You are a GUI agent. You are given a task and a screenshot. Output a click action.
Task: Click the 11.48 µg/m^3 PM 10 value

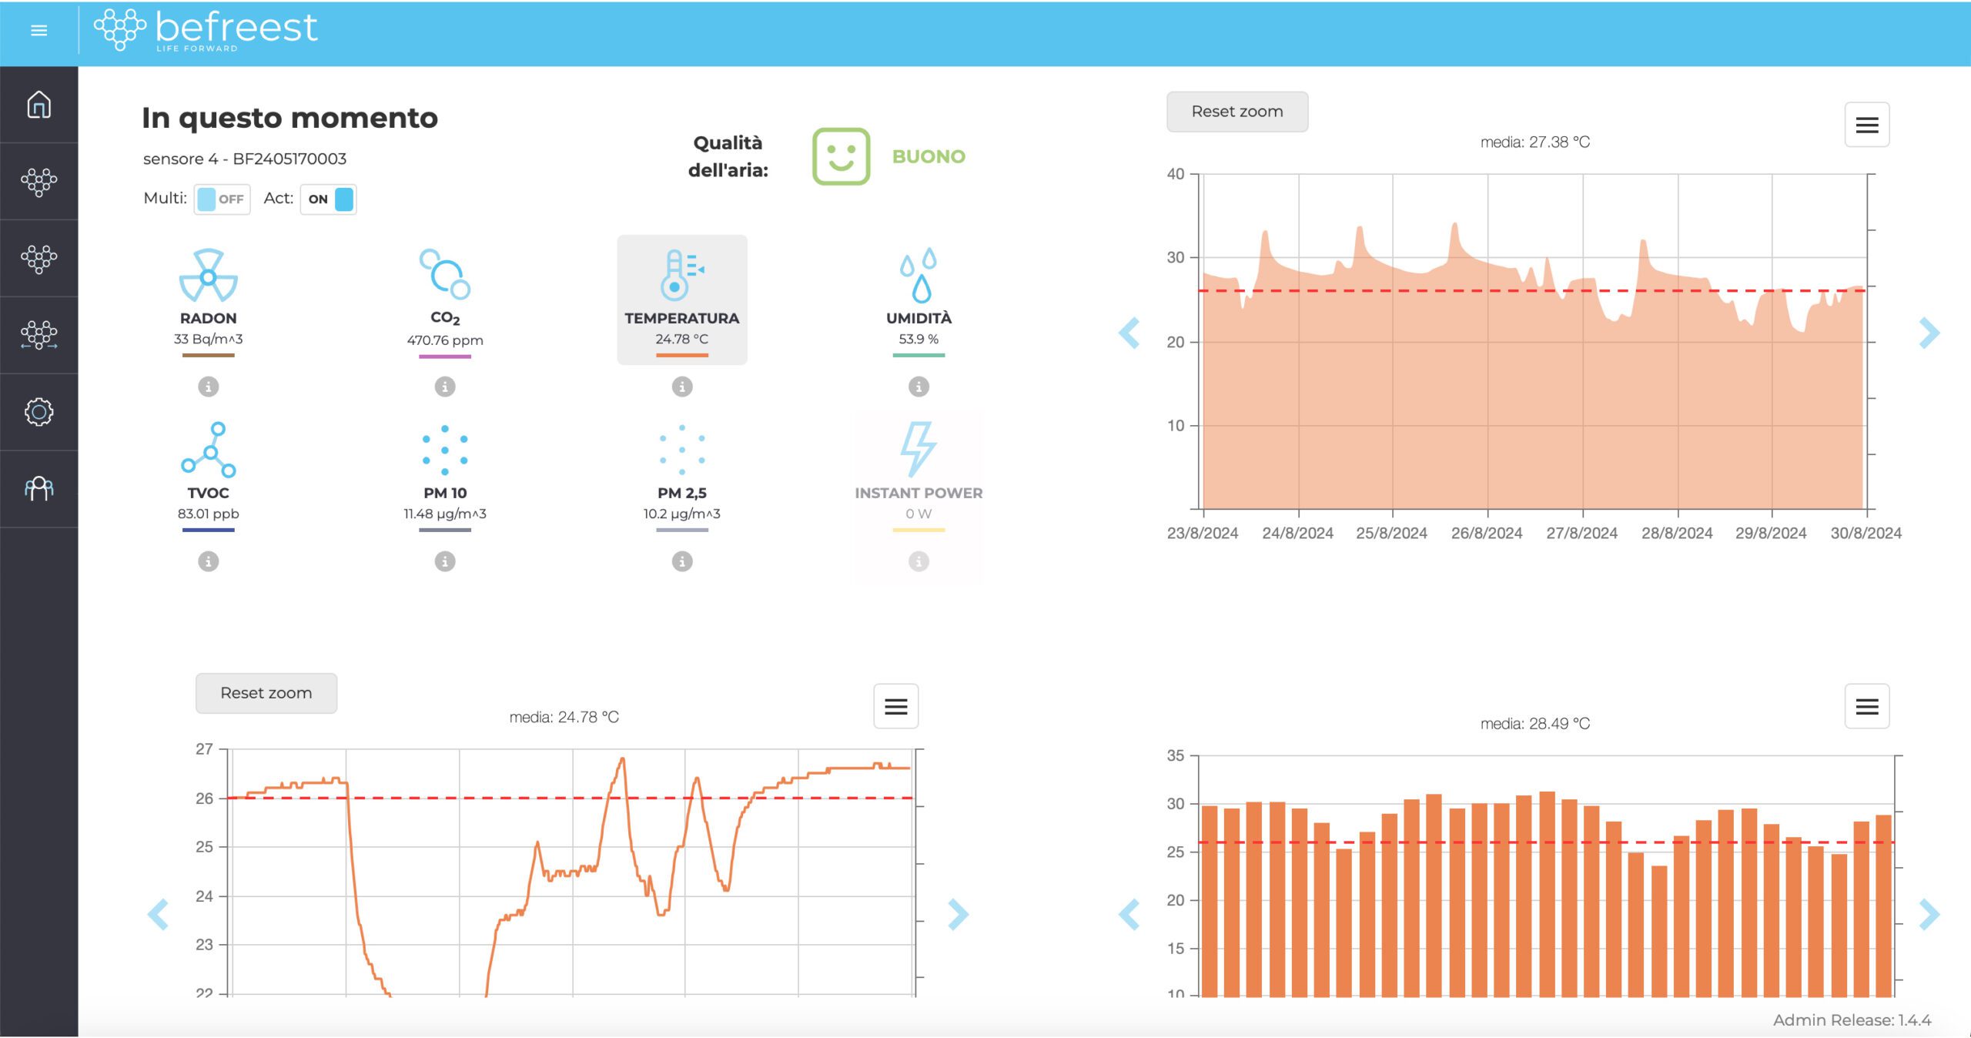tap(445, 514)
